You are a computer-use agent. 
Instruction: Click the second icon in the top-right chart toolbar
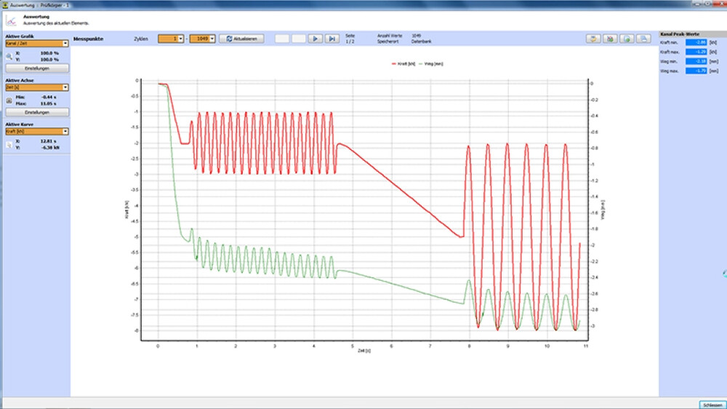[611, 39]
